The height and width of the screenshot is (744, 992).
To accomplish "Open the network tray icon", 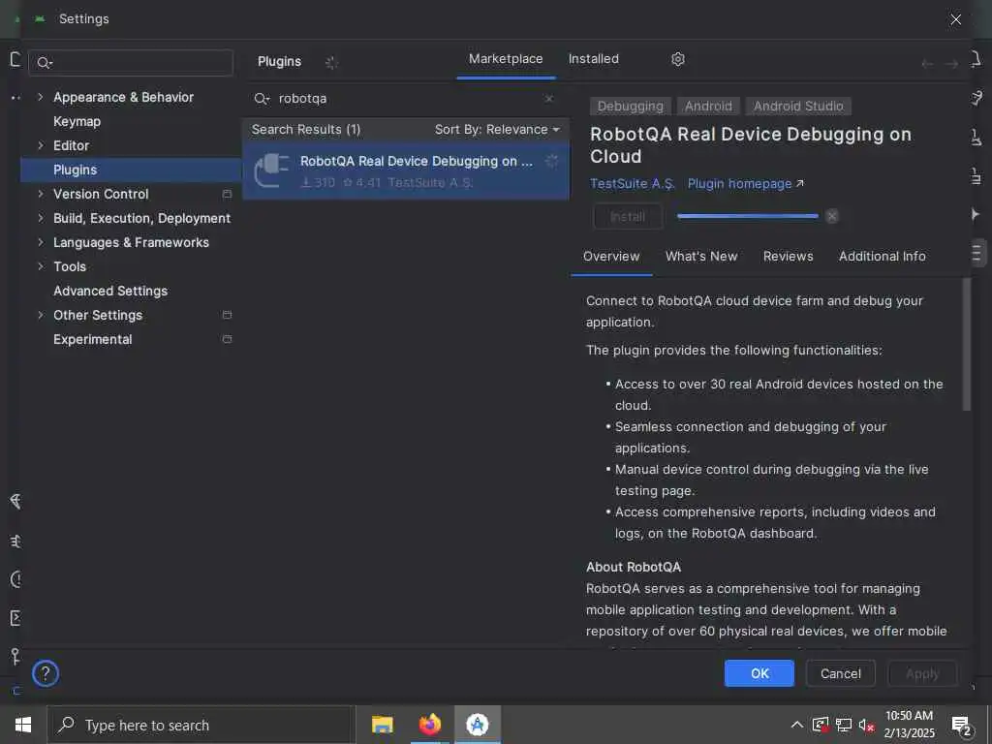I will [844, 725].
